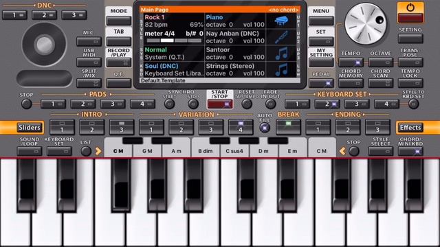Select the Transpose button
This screenshot has width=440, height=247.
[x=410, y=62]
